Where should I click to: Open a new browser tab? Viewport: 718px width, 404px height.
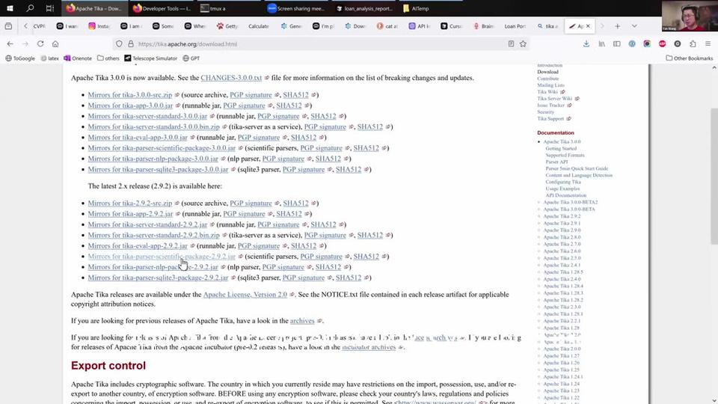click(x=617, y=26)
